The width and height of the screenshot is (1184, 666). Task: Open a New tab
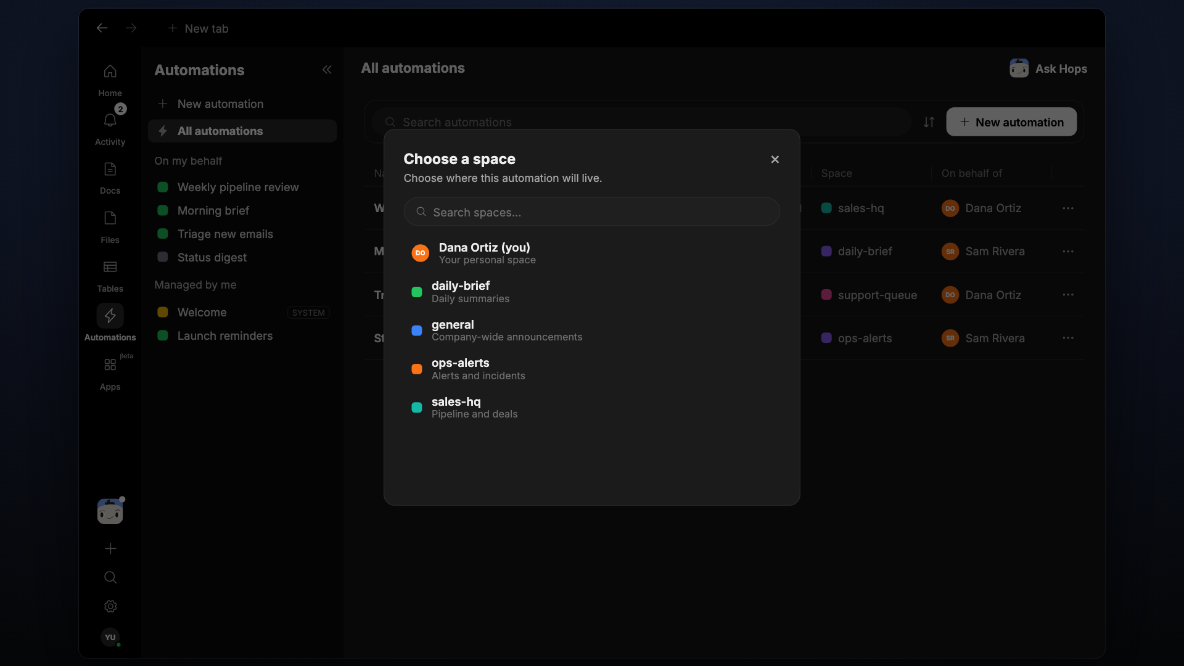click(198, 28)
